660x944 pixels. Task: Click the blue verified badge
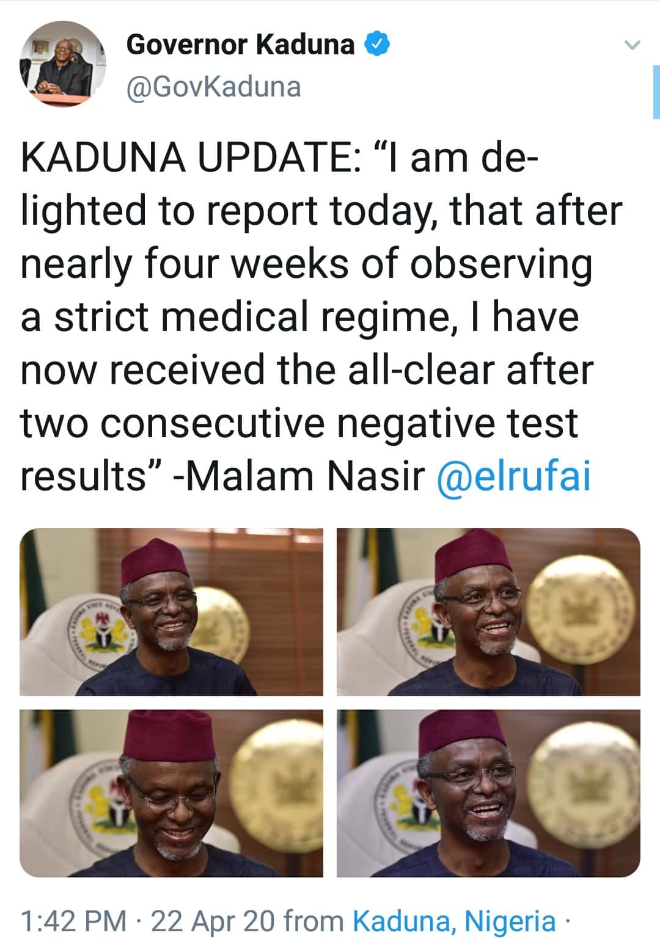(x=378, y=44)
